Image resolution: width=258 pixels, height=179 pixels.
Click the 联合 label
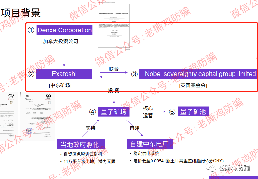click(114, 69)
